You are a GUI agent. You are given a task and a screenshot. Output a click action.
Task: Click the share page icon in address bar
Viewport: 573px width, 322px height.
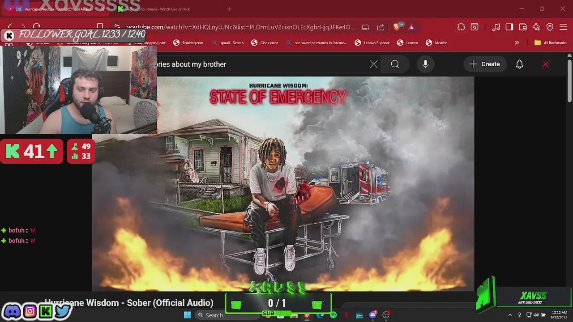pyautogui.click(x=381, y=27)
